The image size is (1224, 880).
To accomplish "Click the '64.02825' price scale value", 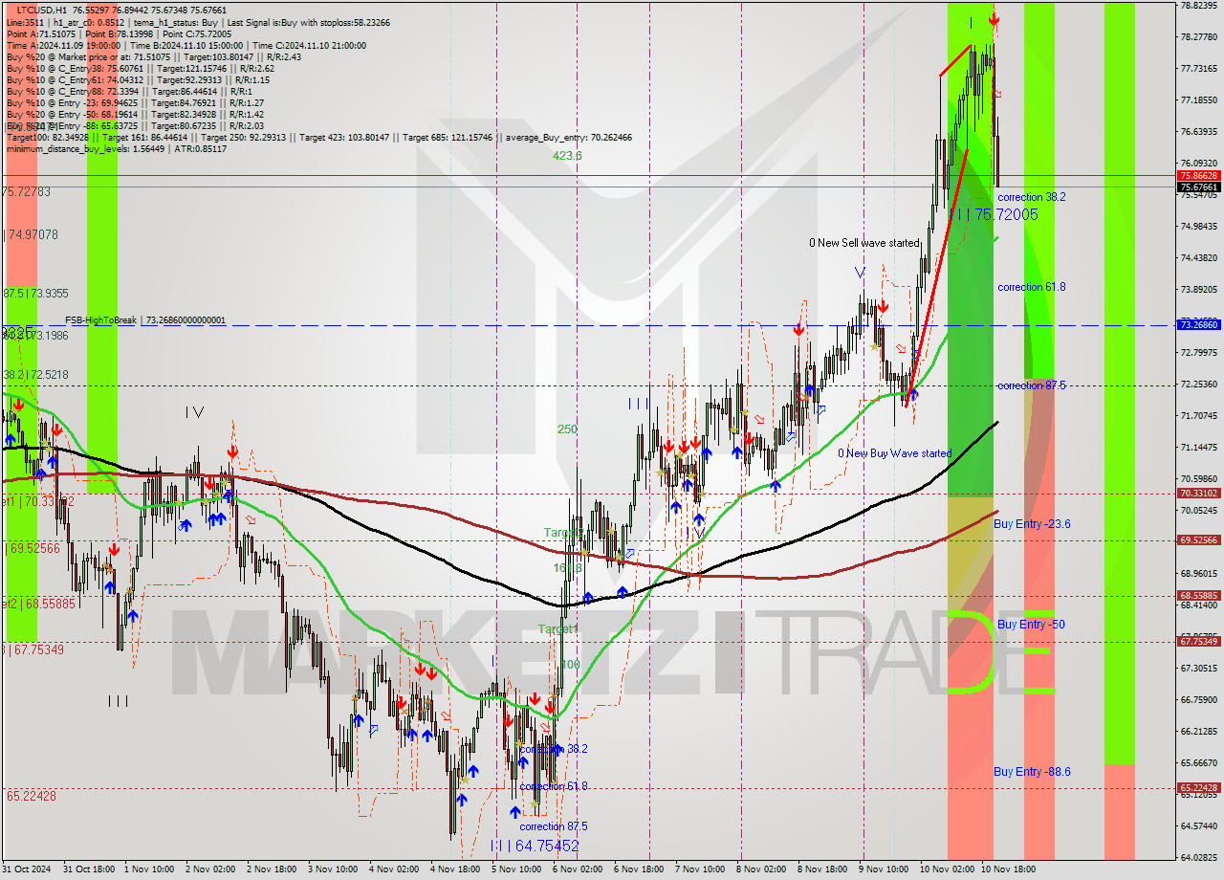I will coord(1199,858).
